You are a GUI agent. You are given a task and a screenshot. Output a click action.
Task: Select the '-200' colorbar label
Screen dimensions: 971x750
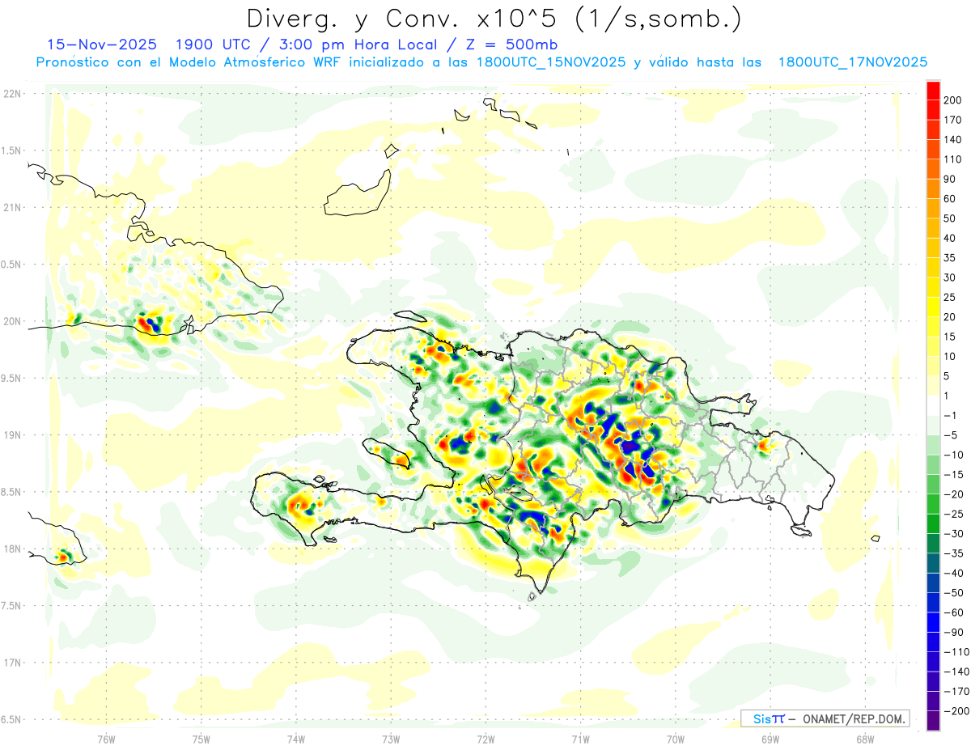956,711
